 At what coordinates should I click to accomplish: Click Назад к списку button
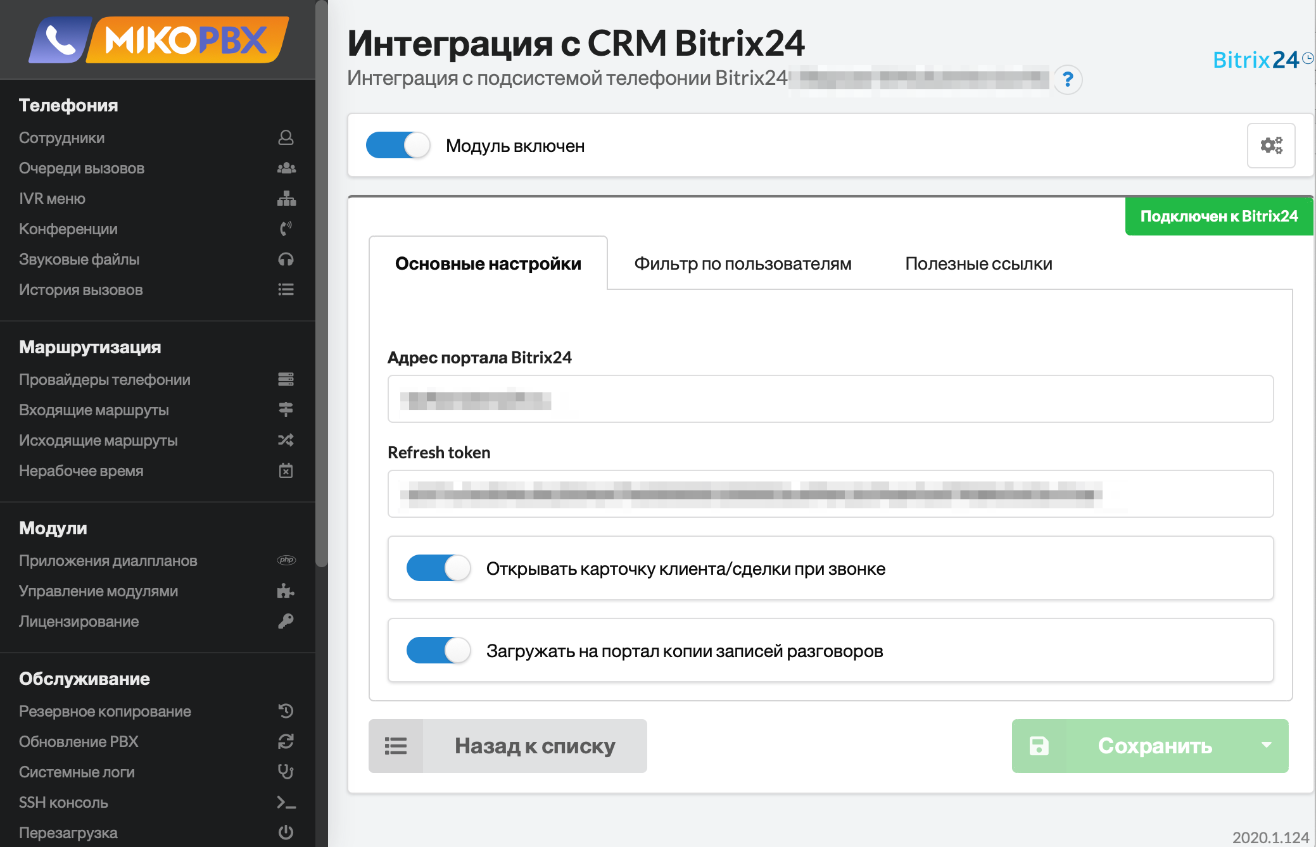click(x=534, y=746)
